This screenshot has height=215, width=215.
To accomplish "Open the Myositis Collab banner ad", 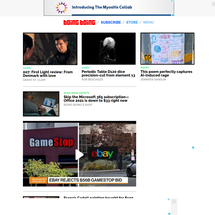I will click(109, 8).
